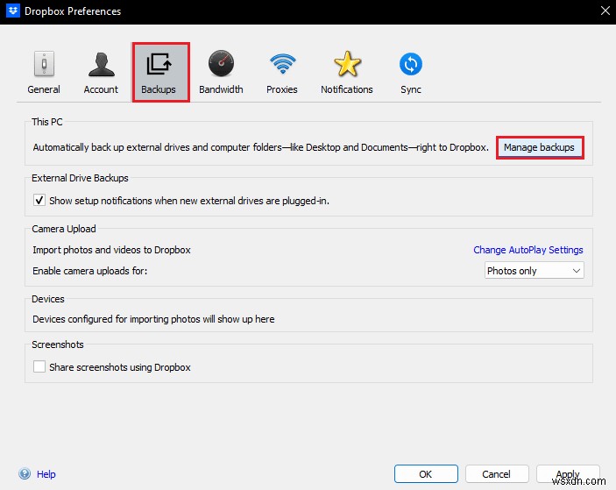Click 'Automatically back up external drives' description

[261, 147]
